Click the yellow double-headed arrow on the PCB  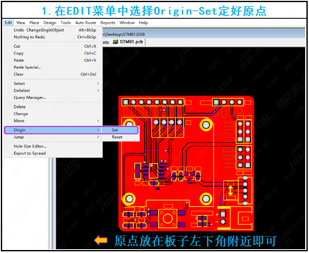(231, 190)
